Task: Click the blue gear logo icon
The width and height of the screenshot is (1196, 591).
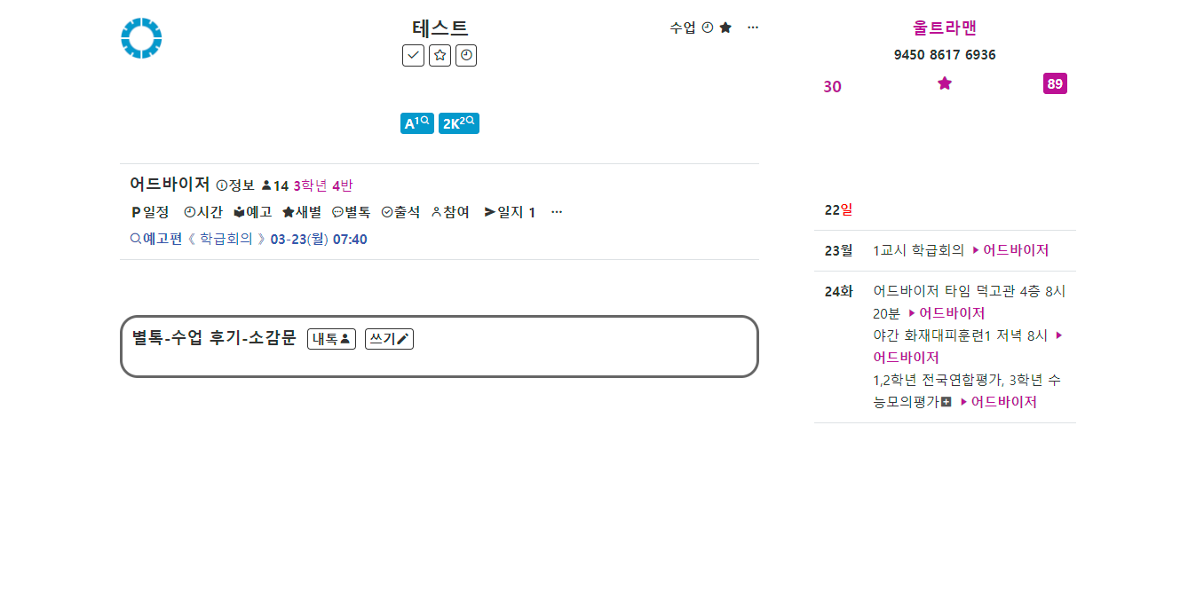Action: coord(141,39)
